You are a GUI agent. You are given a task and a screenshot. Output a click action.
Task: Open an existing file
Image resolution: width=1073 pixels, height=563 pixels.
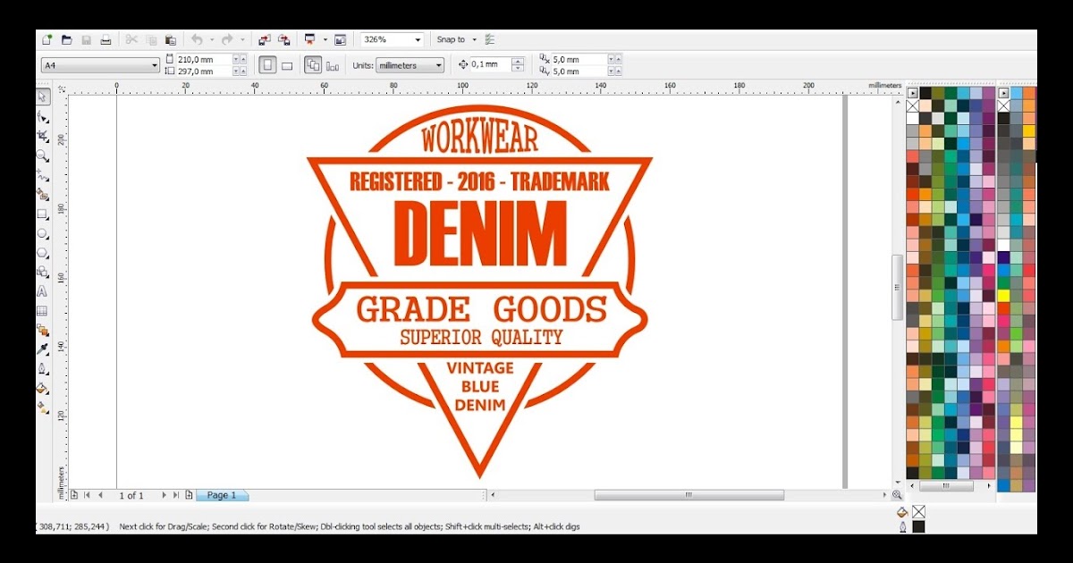click(x=67, y=39)
